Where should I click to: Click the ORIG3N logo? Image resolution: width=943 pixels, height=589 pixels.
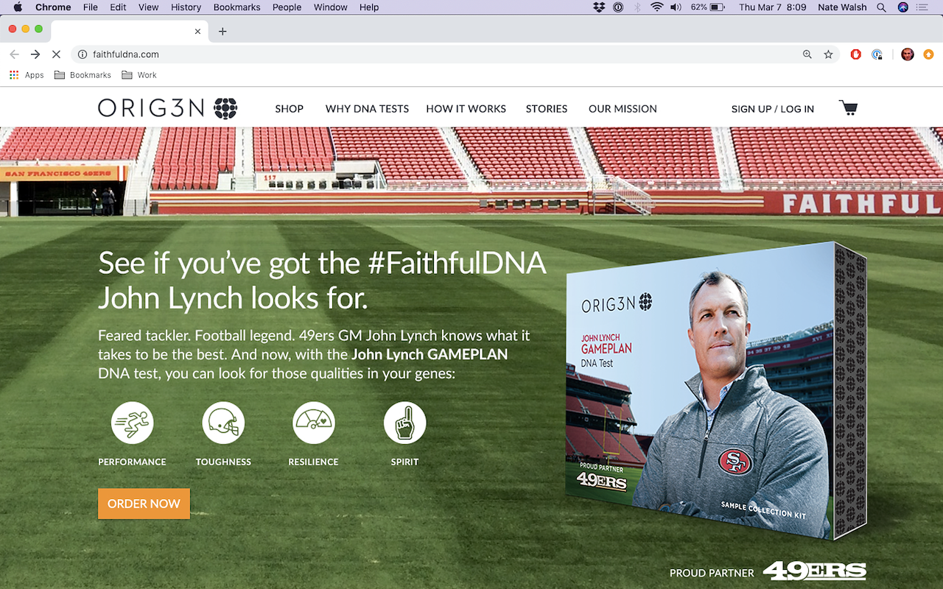pos(168,108)
